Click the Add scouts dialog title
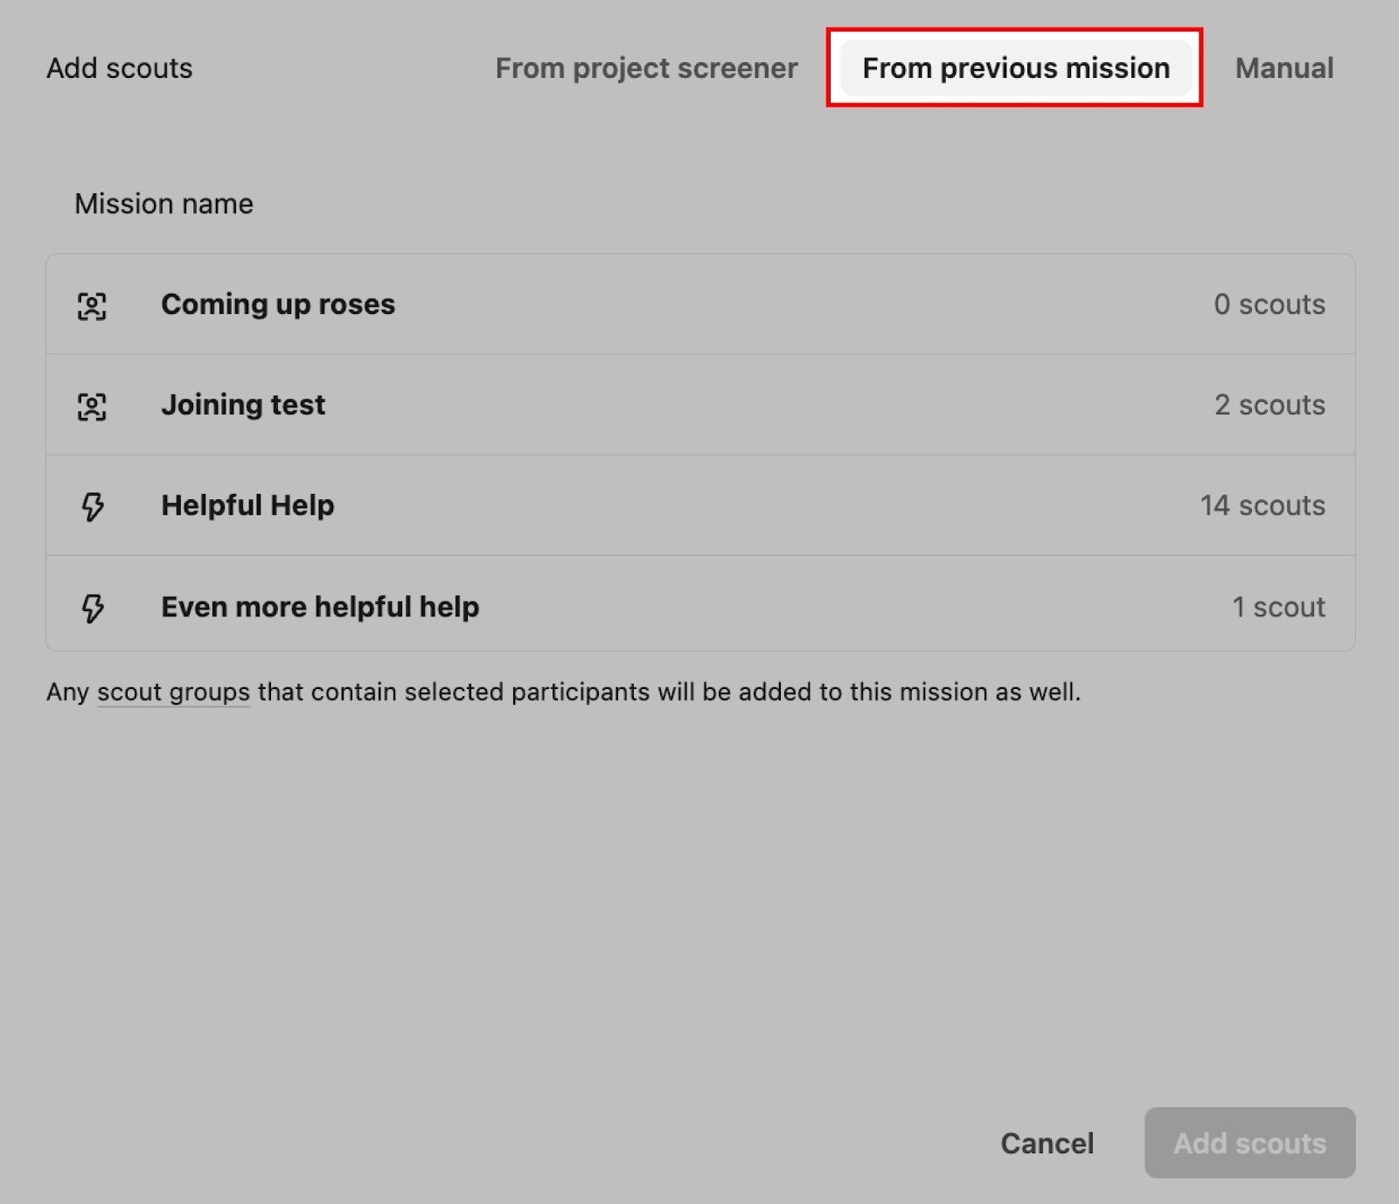Viewport: 1399px width, 1204px height. [x=120, y=68]
